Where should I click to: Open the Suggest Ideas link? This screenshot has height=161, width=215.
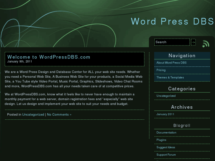(166, 147)
